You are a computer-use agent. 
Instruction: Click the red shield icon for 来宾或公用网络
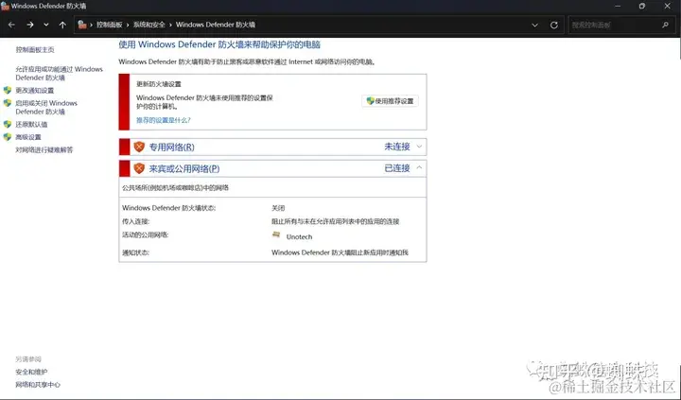[x=139, y=168]
